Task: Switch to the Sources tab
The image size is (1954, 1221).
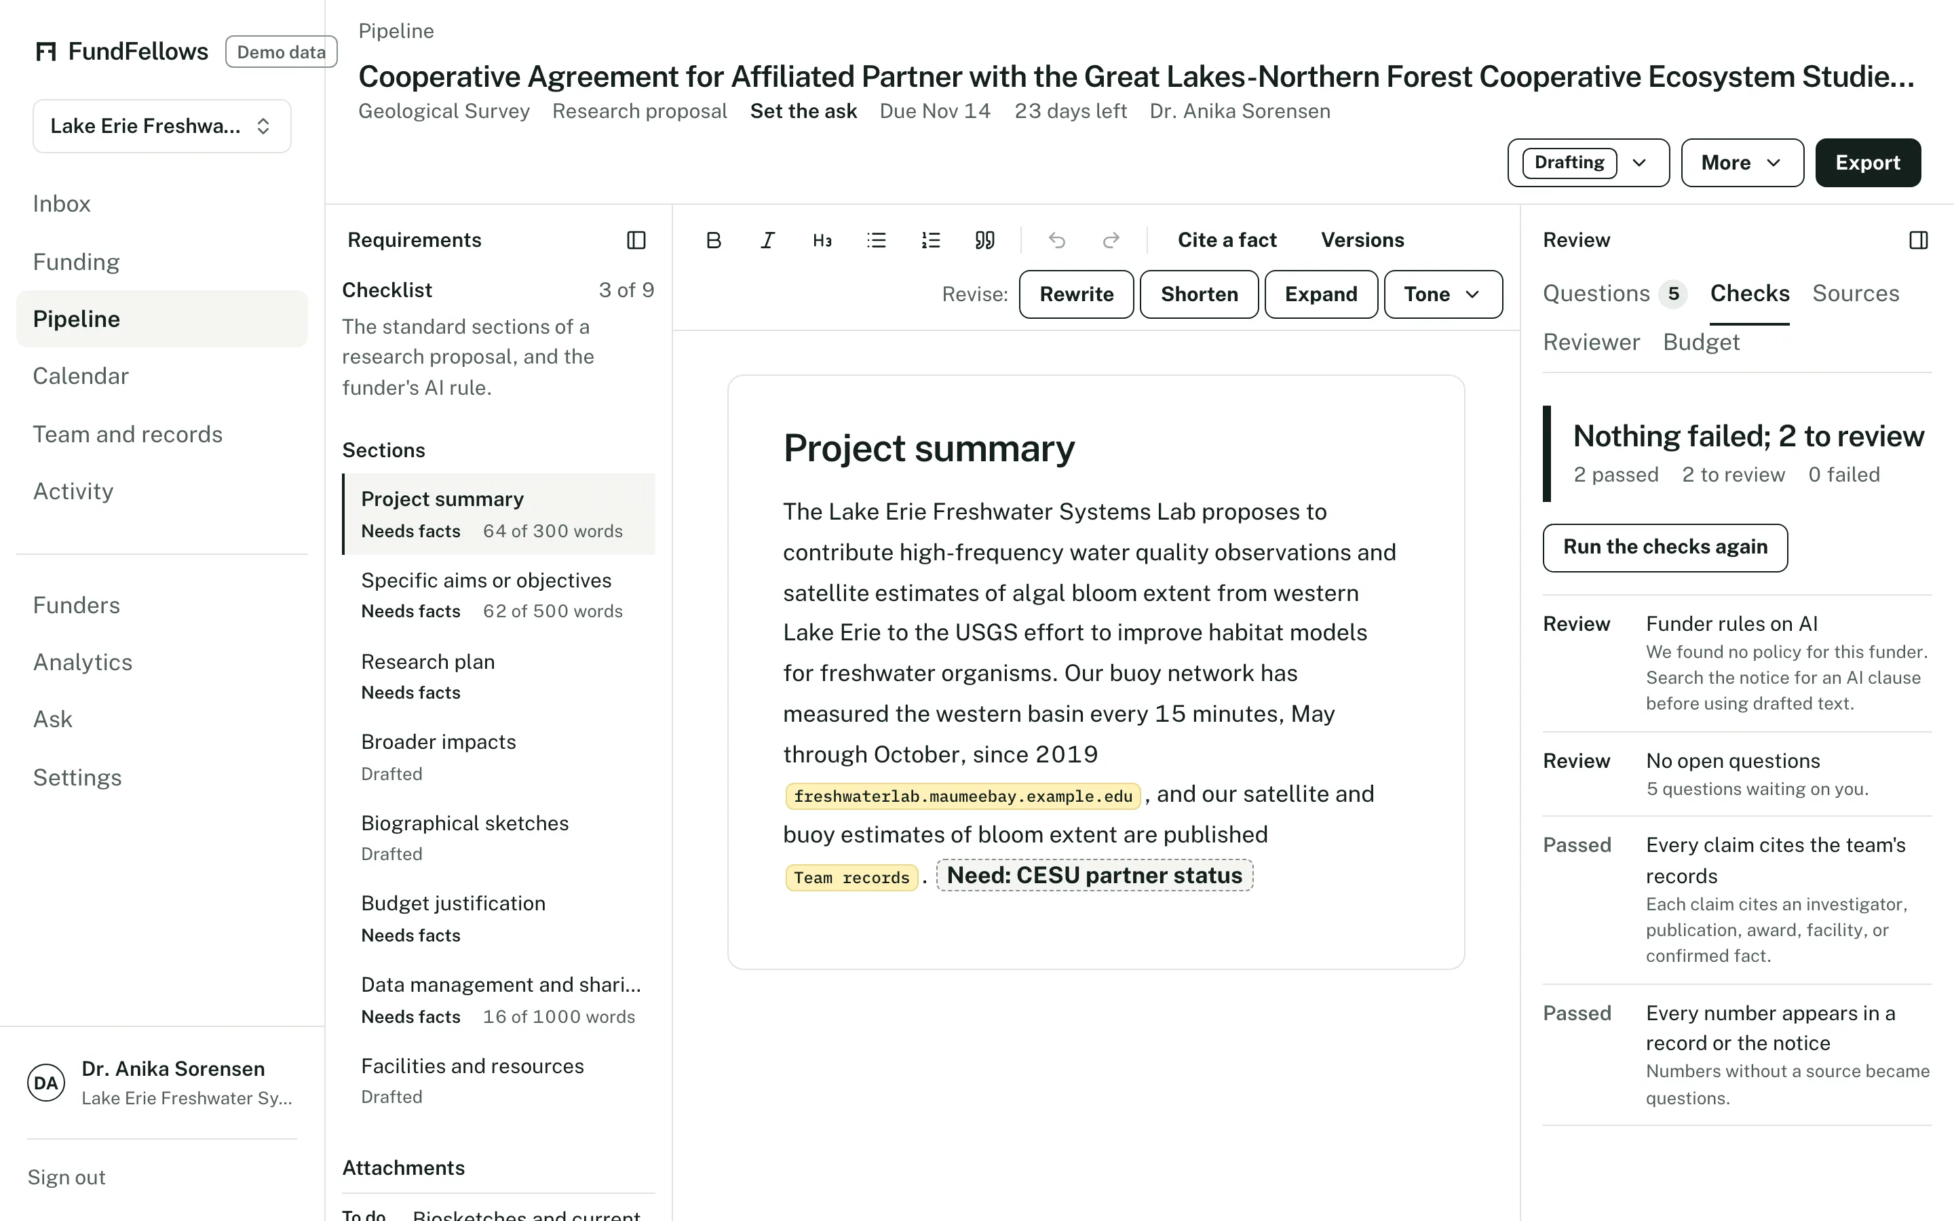Action: [x=1856, y=293]
